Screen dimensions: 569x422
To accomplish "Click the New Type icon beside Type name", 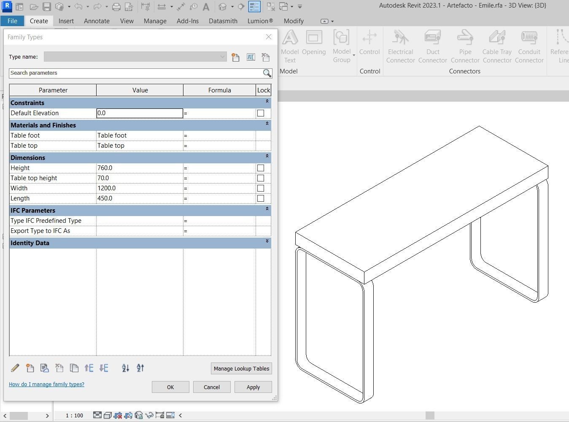I will pyautogui.click(x=235, y=57).
